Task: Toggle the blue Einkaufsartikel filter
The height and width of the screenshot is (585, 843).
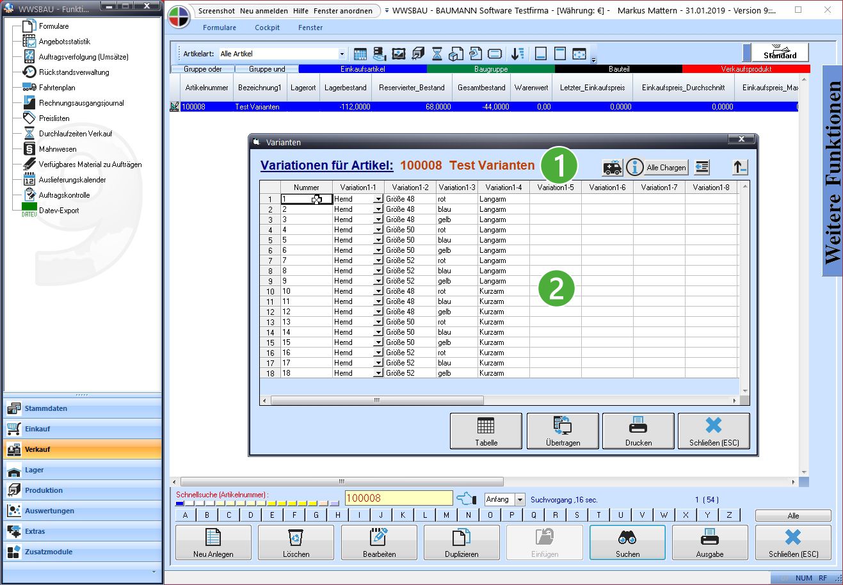Action: [362, 69]
